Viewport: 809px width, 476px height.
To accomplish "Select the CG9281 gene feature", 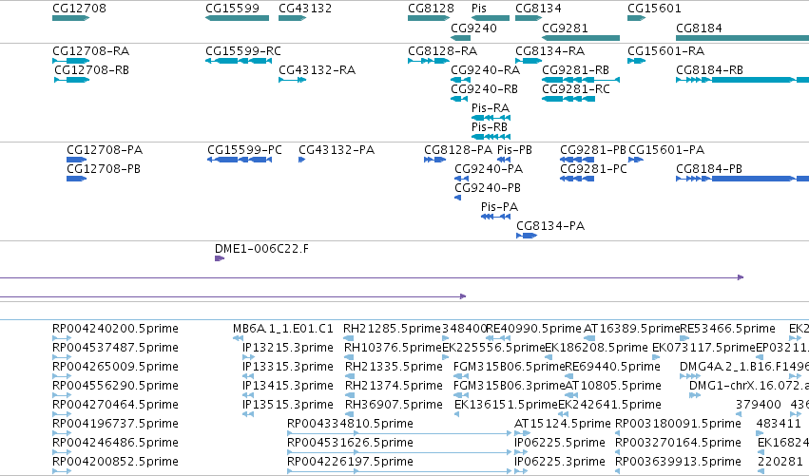I will click(581, 38).
